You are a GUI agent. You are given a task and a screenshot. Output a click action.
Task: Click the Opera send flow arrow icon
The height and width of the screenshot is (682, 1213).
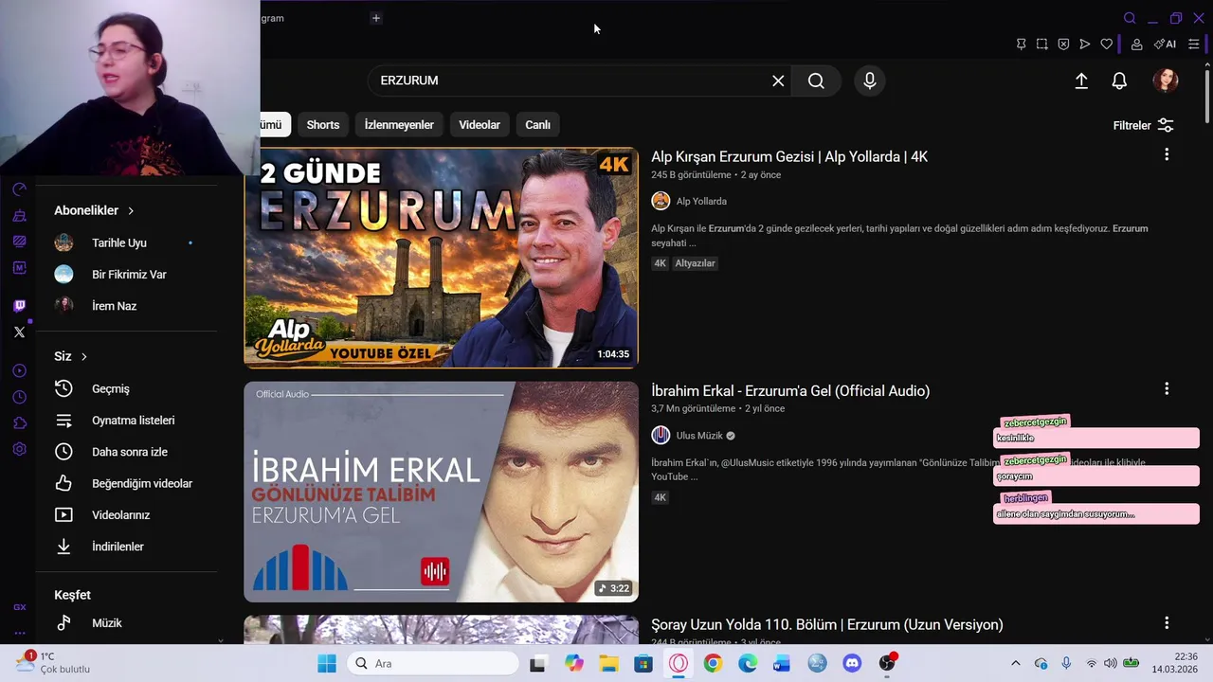point(1084,44)
